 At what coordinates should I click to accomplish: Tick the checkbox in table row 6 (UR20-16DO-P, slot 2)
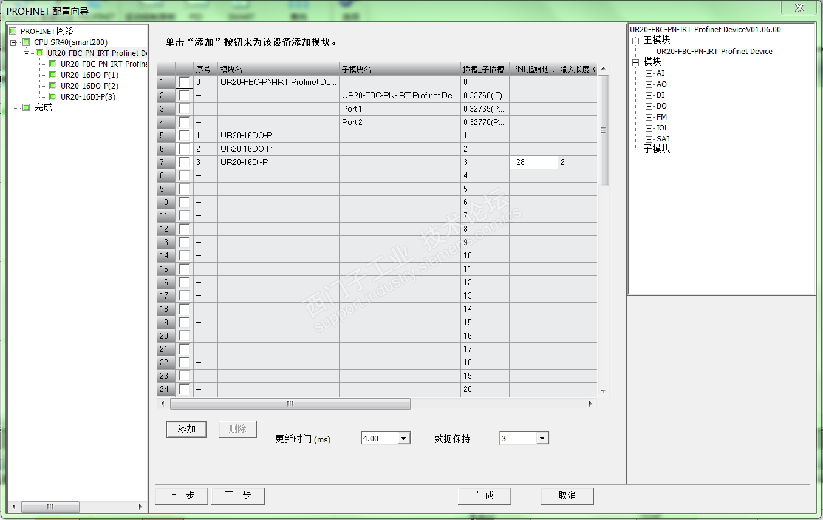click(x=183, y=149)
